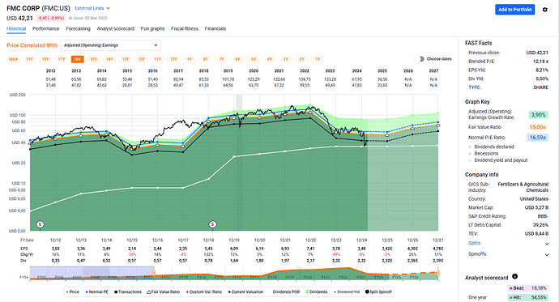Screen dimensions: 559x302
Task: Click the chevron beside External Links
Action: (109, 8)
